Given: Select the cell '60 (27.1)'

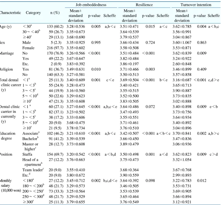Looking at the screenshot, I should click(x=56, y=107).
